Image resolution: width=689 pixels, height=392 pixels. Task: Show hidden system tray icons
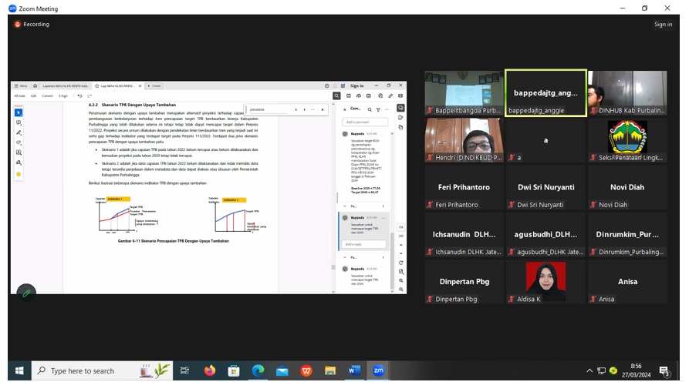pyautogui.click(x=590, y=370)
